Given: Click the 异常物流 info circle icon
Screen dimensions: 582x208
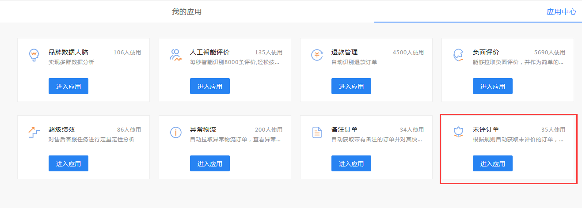Looking at the screenshot, I should [x=175, y=132].
